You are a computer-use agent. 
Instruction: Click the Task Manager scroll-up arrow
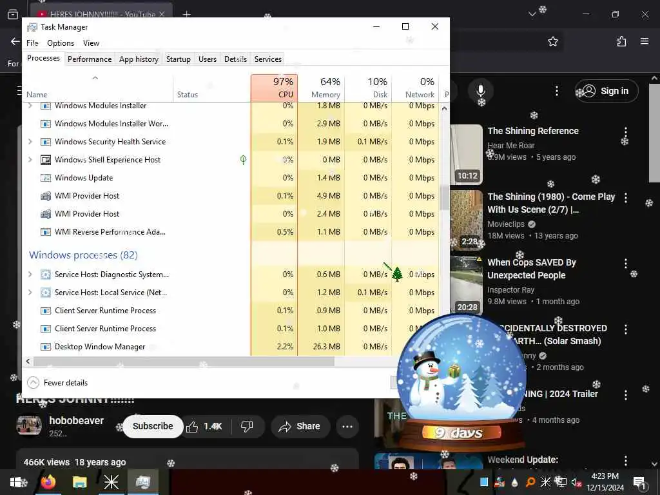pyautogui.click(x=444, y=108)
